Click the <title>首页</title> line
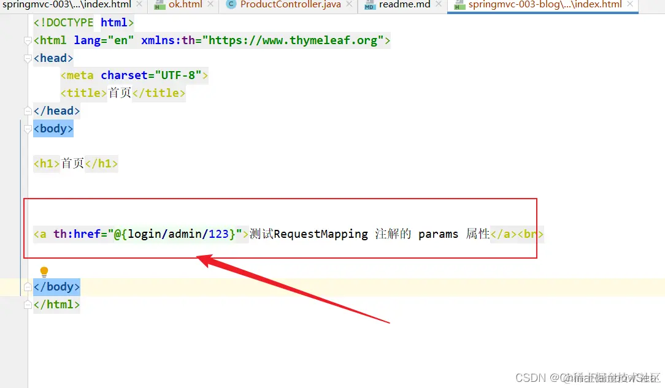665x388 pixels. (x=123, y=93)
